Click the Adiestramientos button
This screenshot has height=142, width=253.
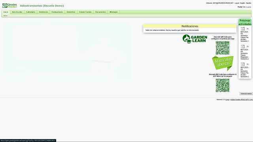(x=246, y=94)
